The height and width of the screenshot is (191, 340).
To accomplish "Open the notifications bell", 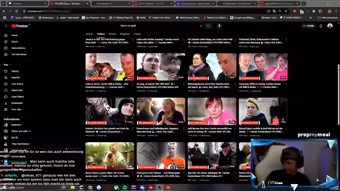I will (x=321, y=26).
